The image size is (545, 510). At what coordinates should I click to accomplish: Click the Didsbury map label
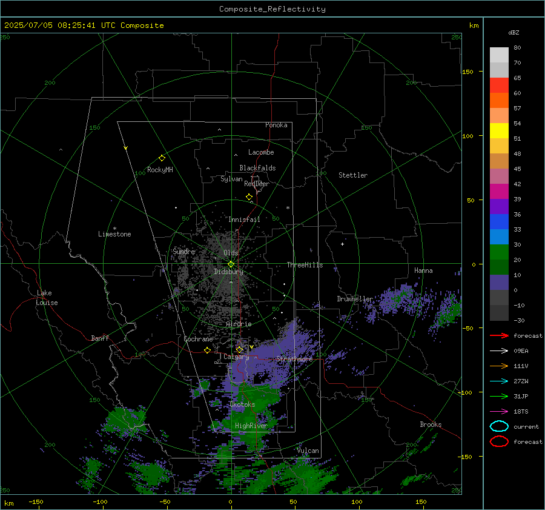point(228,272)
